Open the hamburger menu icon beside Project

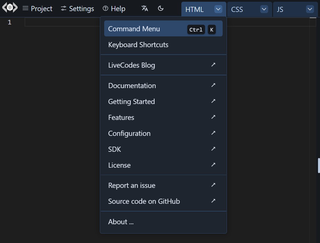point(25,8)
